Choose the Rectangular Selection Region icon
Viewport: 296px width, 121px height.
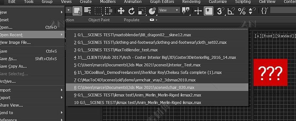pyautogui.click(x=98, y=11)
